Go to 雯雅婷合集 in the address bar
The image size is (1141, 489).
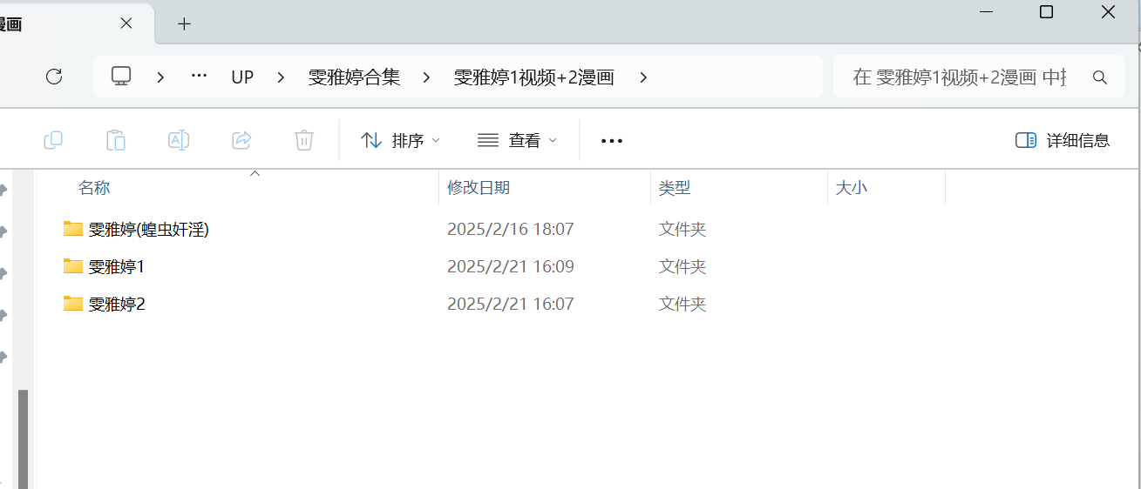pos(354,77)
